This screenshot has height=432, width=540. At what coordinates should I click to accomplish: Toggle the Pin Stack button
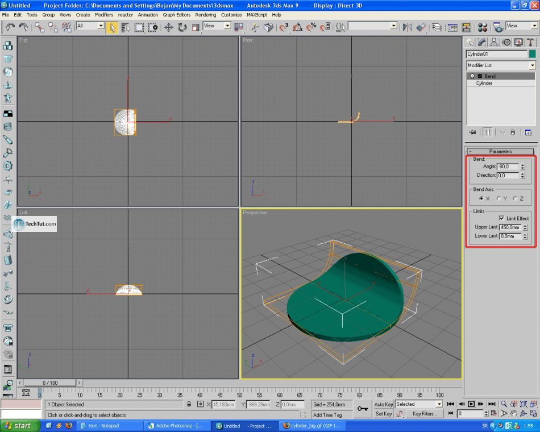tap(472, 132)
